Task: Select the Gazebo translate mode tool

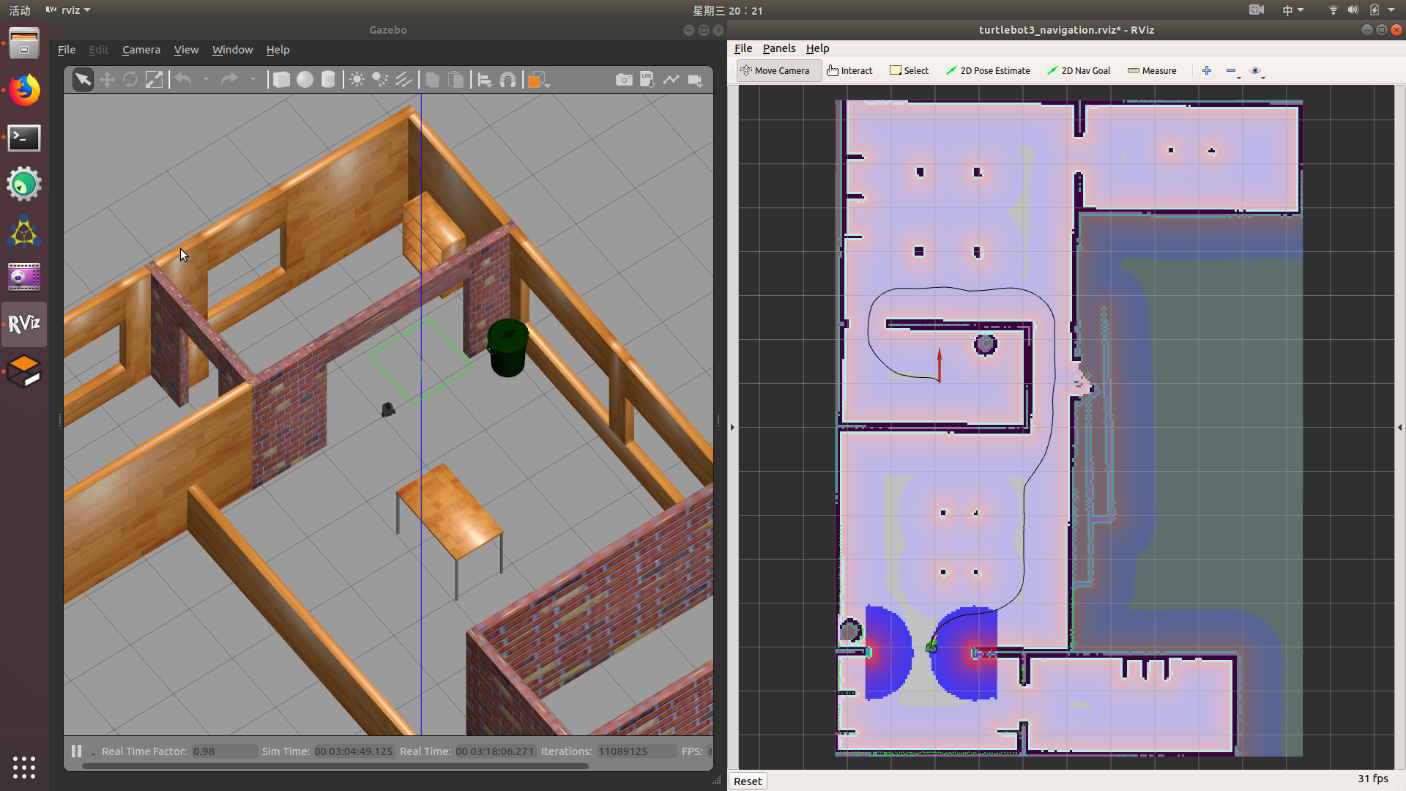Action: coord(107,80)
